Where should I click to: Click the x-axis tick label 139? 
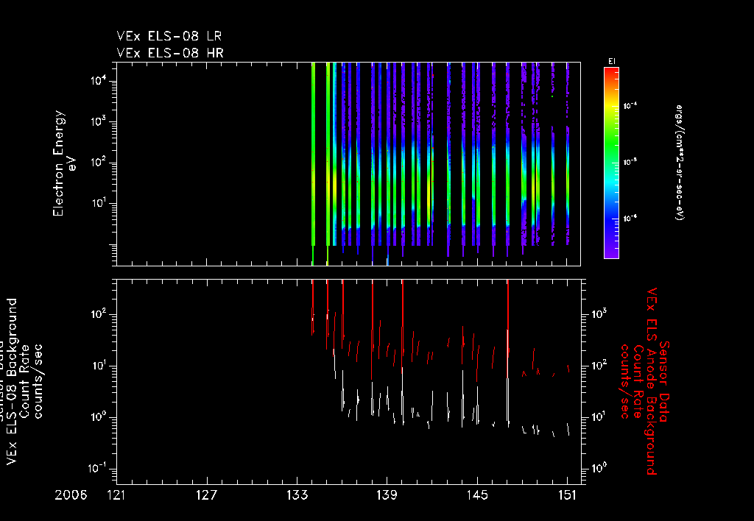387,495
